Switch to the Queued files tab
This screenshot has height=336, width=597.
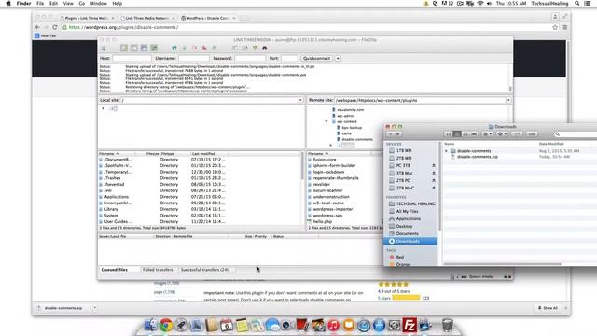pyautogui.click(x=115, y=270)
